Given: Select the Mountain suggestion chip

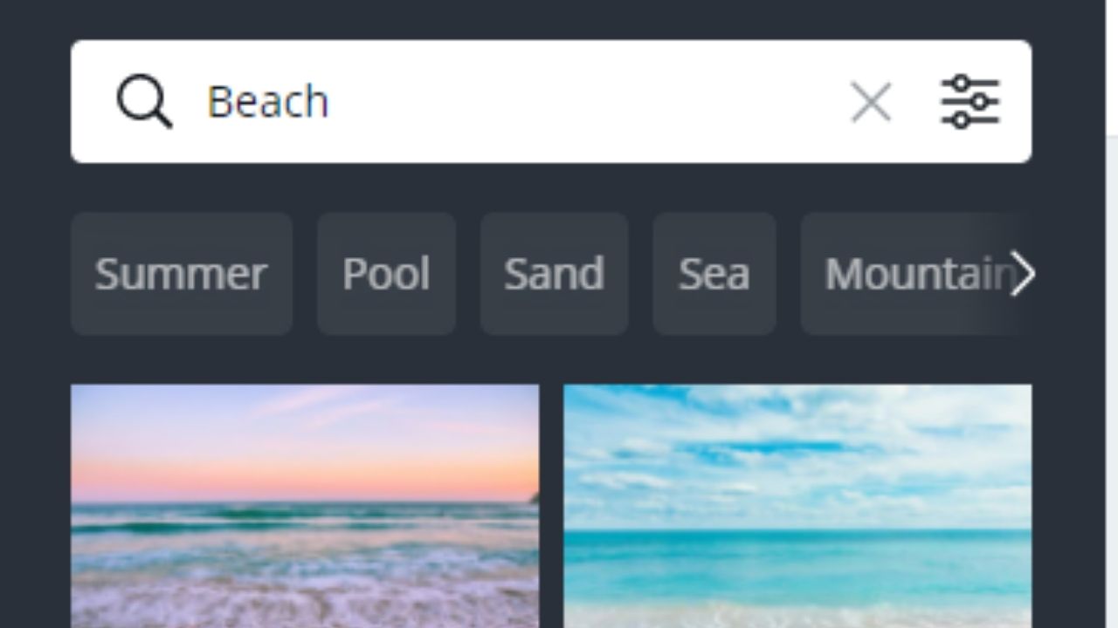Looking at the screenshot, I should pyautogui.click(x=915, y=274).
